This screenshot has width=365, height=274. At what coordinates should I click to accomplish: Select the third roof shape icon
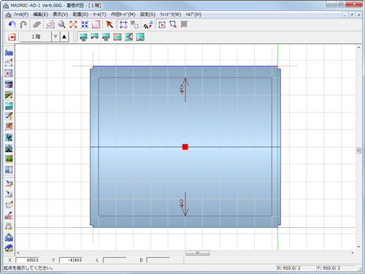(x=106, y=37)
